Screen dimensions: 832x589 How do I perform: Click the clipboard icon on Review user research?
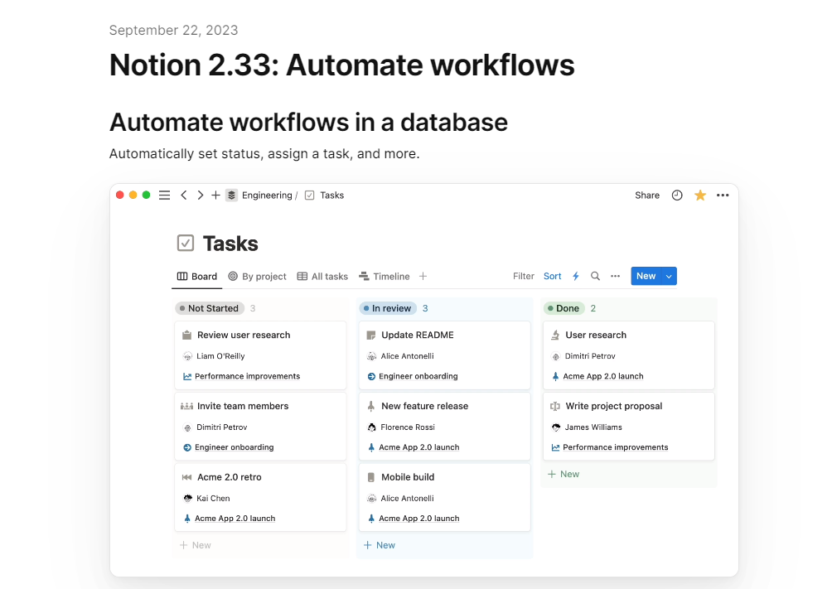tap(186, 335)
